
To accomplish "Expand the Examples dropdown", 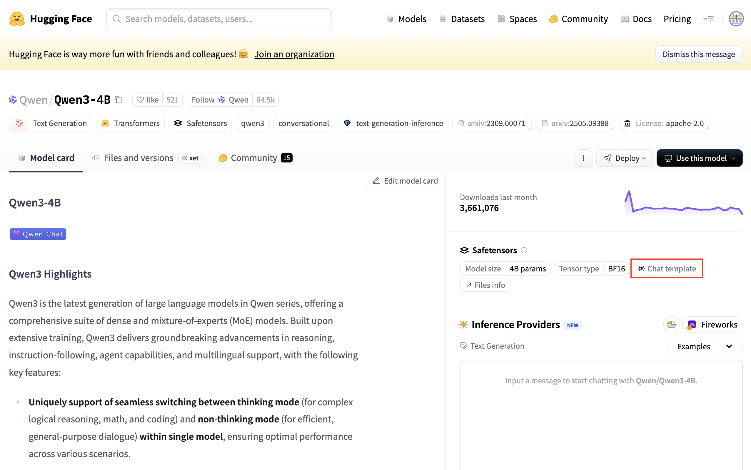I will (705, 346).
